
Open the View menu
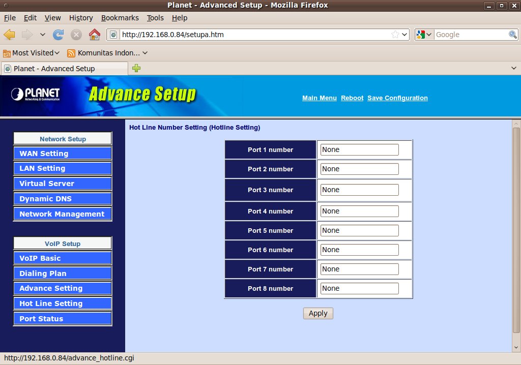click(x=52, y=18)
